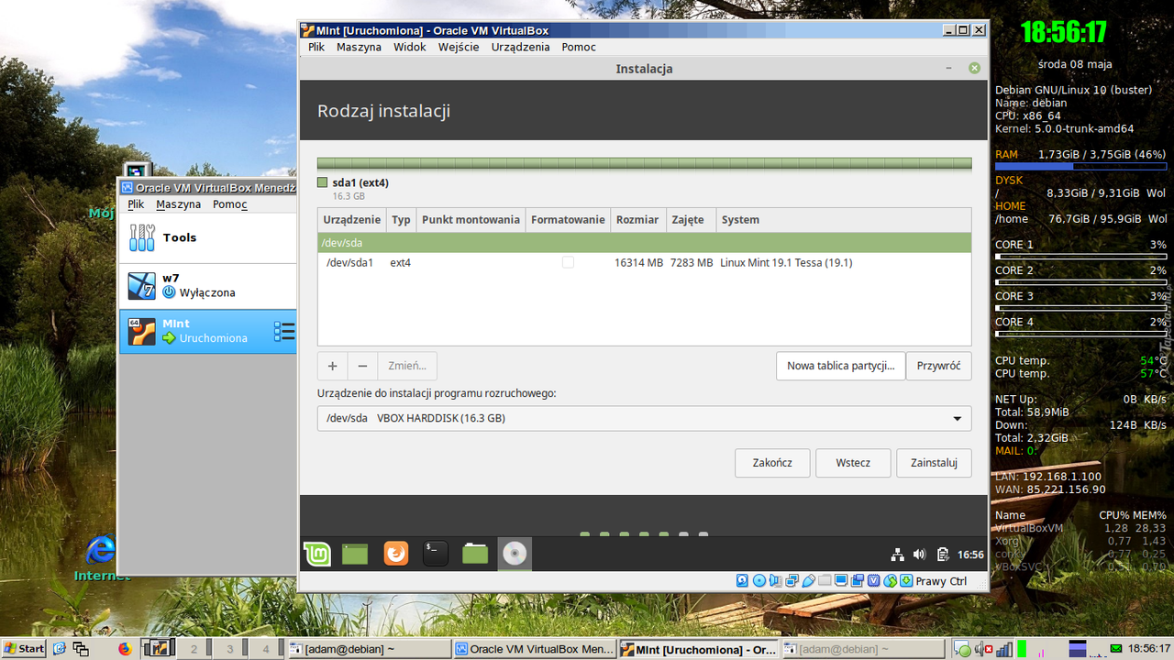Image resolution: width=1174 pixels, height=660 pixels.
Task: Open the Plik menu in VirtualBox Manager window
Action: [136, 204]
